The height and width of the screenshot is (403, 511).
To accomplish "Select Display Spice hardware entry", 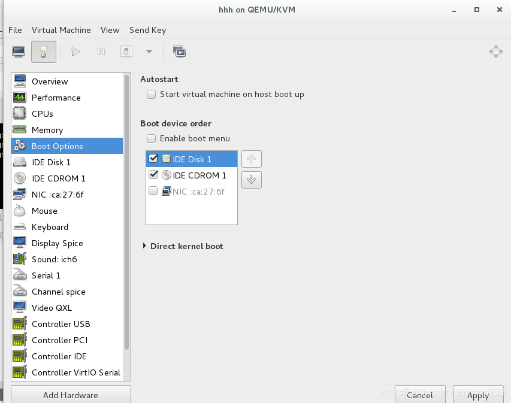I will pyautogui.click(x=67, y=243).
